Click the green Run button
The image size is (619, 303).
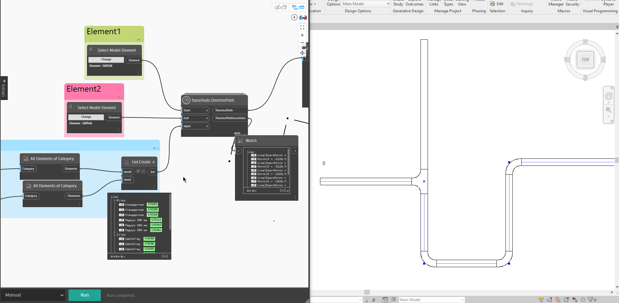pyautogui.click(x=85, y=295)
